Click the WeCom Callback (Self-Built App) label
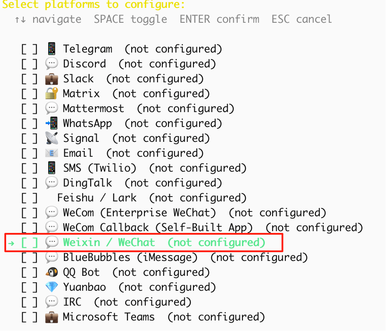386x331 pixels. [158, 228]
